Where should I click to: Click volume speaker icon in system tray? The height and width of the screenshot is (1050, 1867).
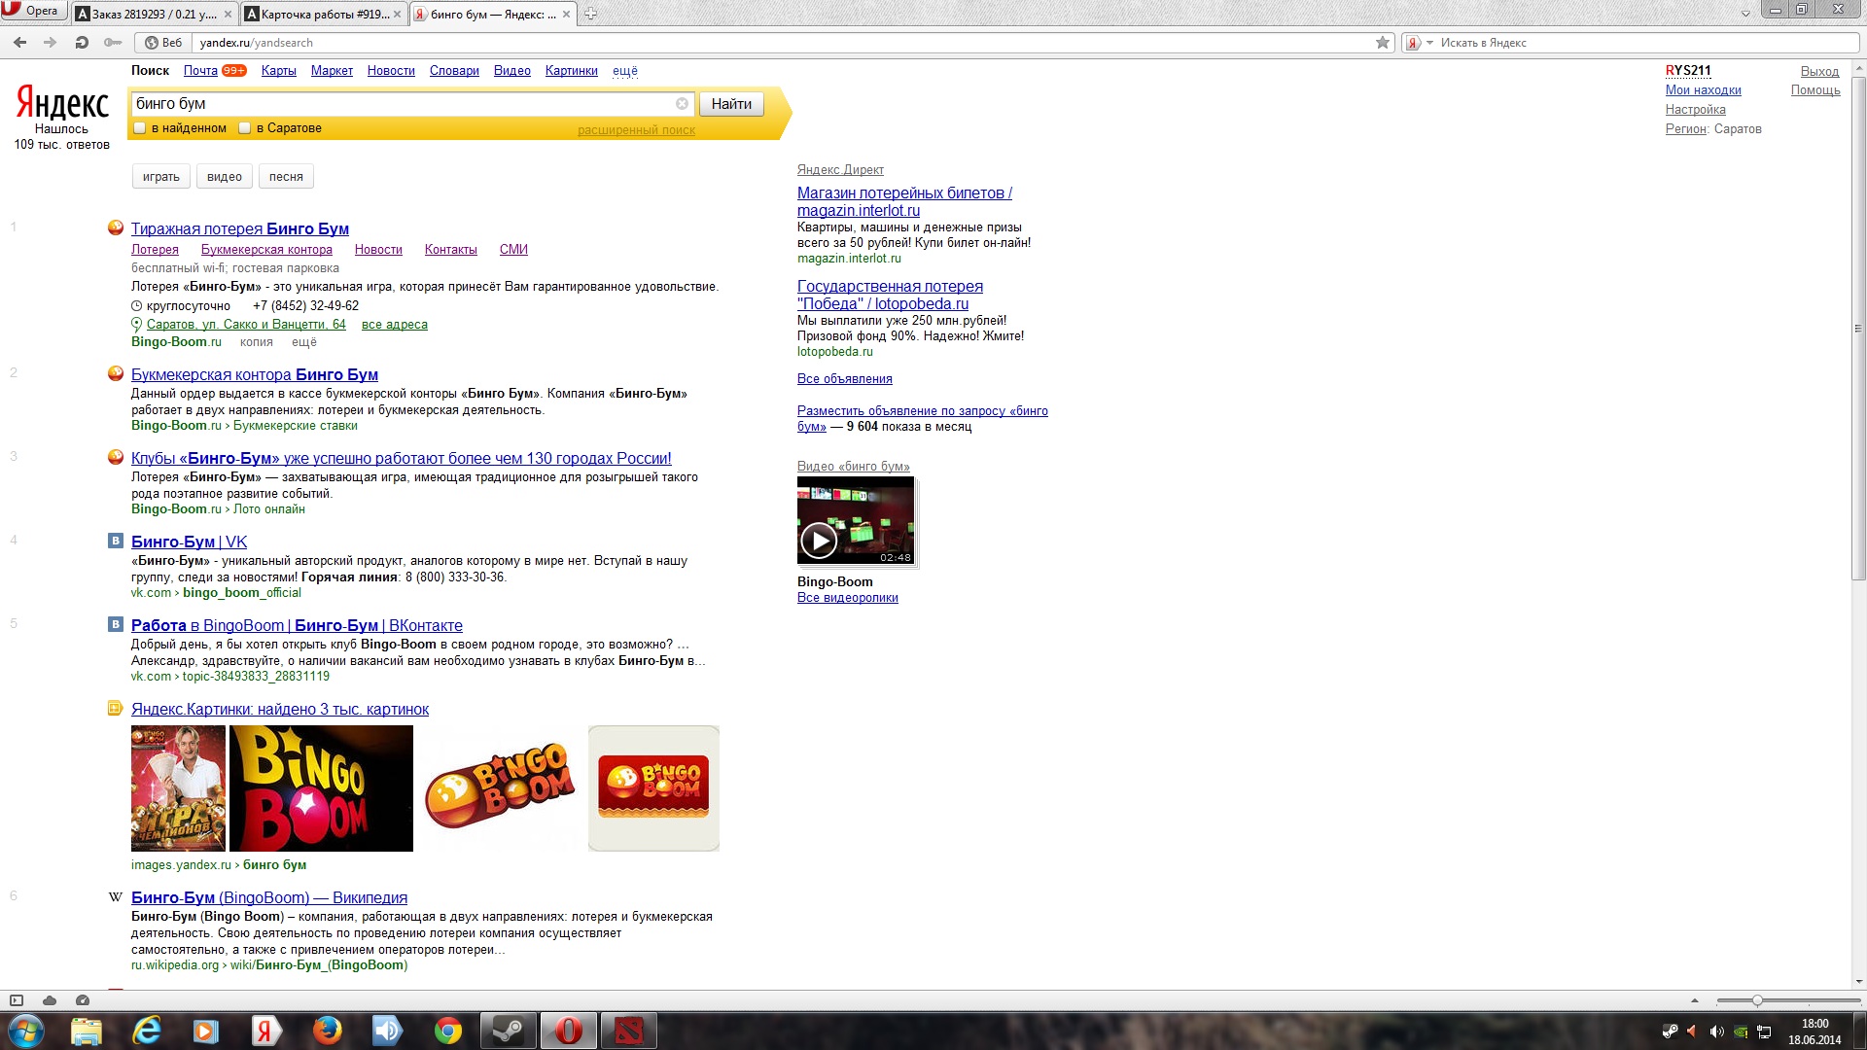(x=1716, y=1032)
